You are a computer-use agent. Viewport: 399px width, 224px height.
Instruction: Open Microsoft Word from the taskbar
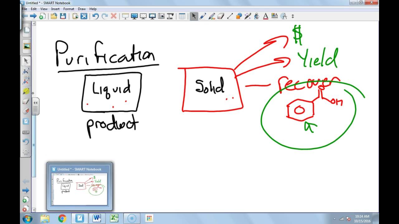97,218
